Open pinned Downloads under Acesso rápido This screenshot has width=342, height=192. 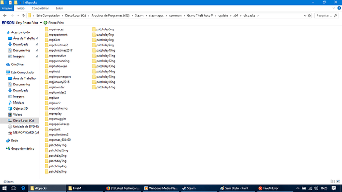pyautogui.click(x=20, y=44)
